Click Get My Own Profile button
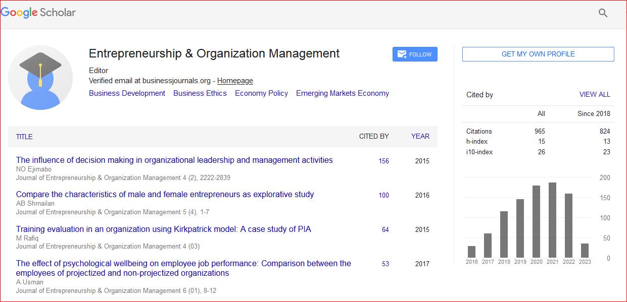 (538, 54)
